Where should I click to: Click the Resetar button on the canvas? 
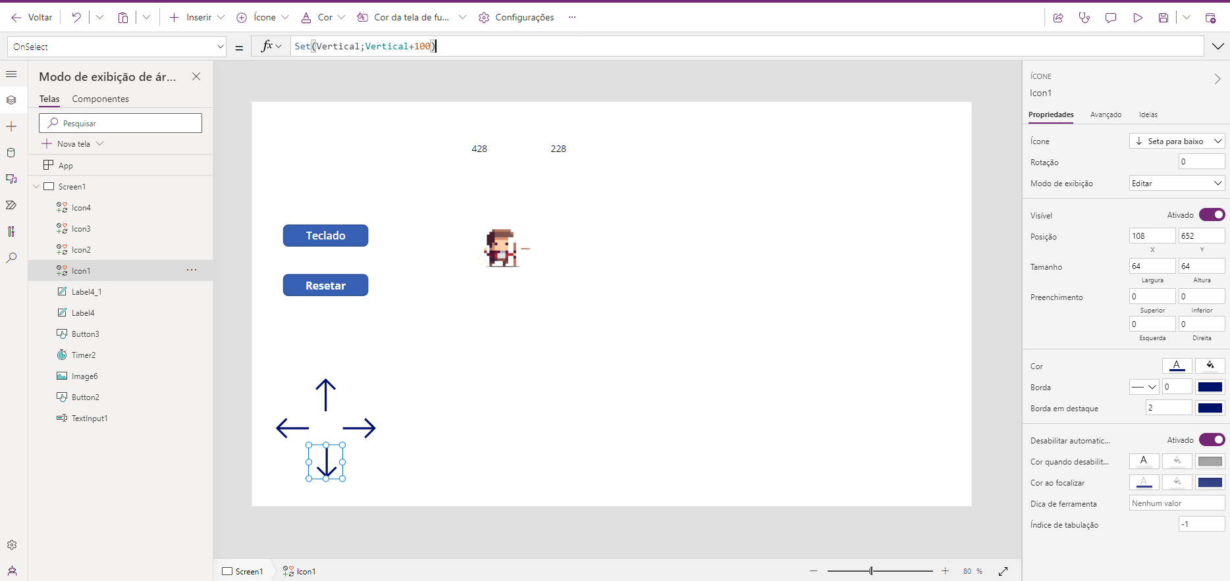click(x=325, y=286)
